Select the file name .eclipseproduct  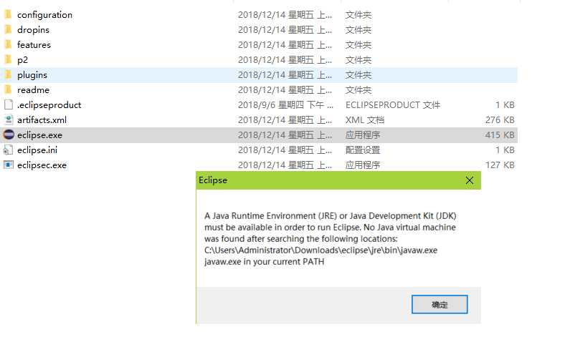[x=49, y=105]
